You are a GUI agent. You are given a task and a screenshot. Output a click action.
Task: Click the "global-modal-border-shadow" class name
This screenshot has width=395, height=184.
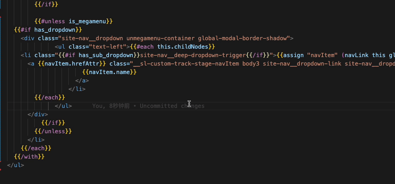242,38
